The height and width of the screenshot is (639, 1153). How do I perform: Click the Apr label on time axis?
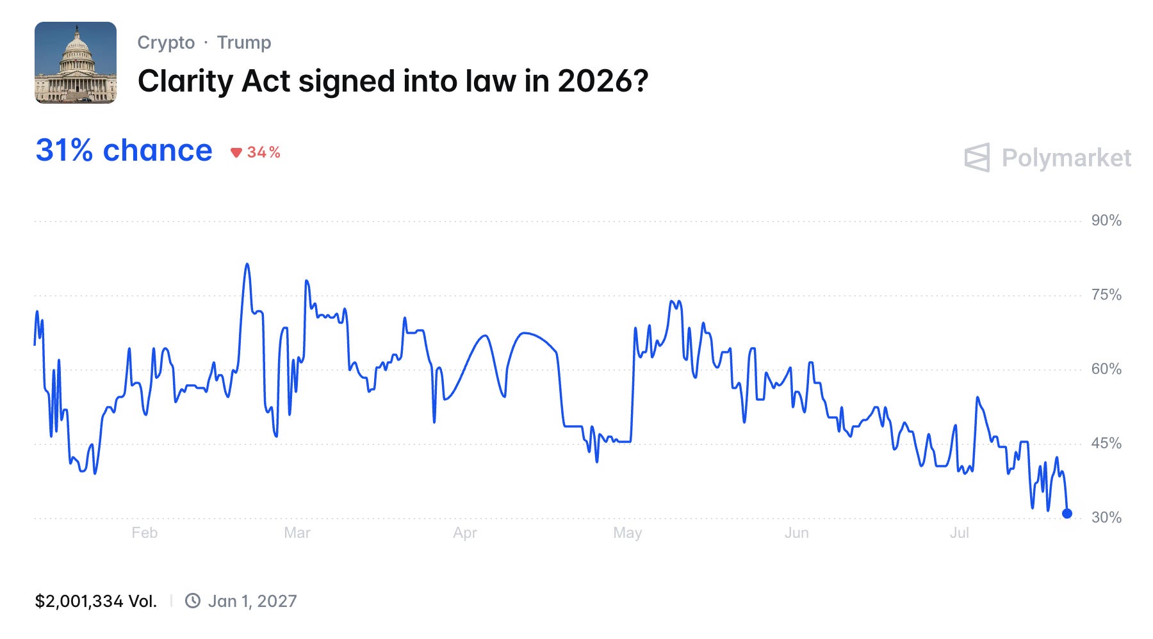465,533
